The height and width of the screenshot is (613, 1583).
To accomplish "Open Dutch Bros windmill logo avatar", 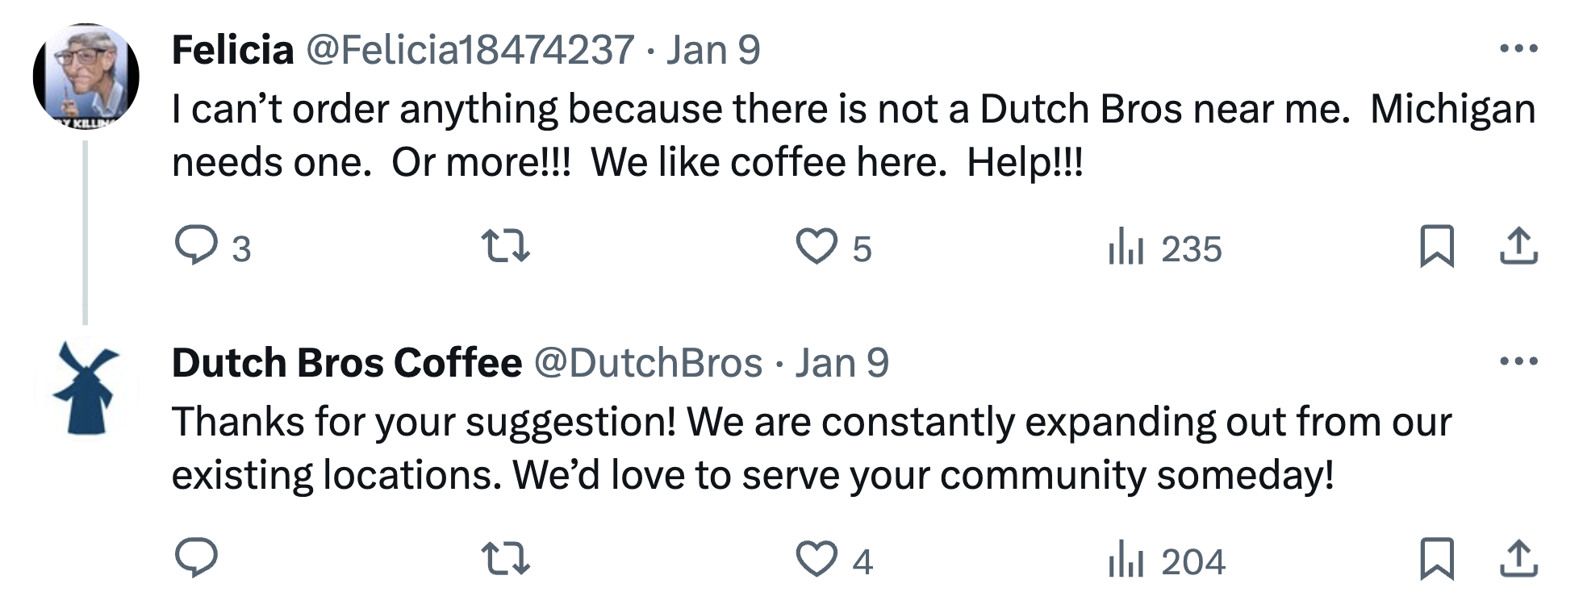I will [x=86, y=389].
